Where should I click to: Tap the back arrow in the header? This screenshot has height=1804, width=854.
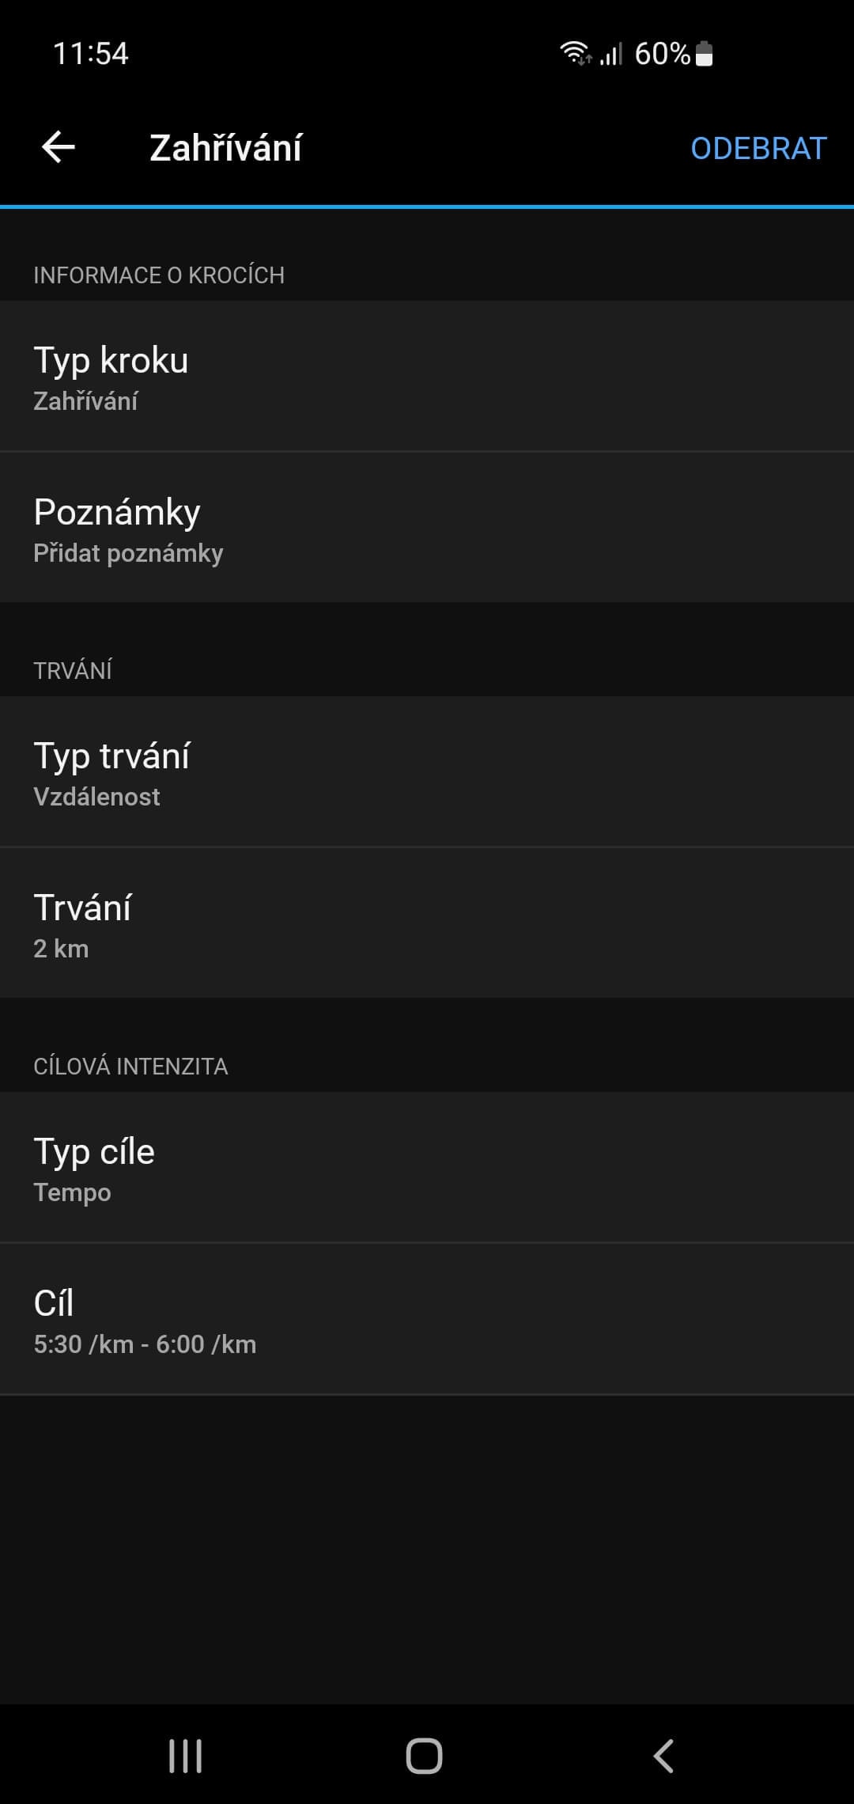pyautogui.click(x=59, y=147)
